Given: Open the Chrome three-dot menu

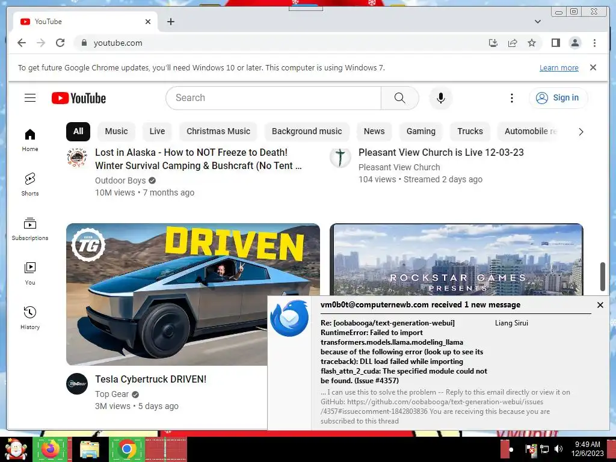Looking at the screenshot, I should [x=594, y=43].
